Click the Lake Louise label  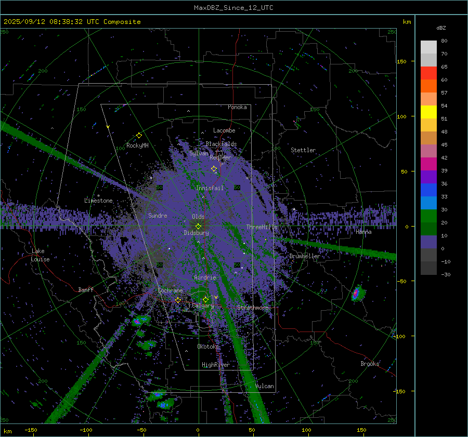click(40, 255)
